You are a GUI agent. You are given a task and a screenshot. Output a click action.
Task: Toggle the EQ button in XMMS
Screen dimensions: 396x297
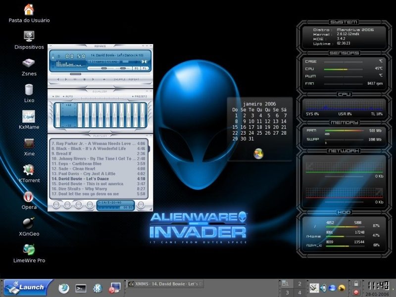pyautogui.click(x=137, y=68)
